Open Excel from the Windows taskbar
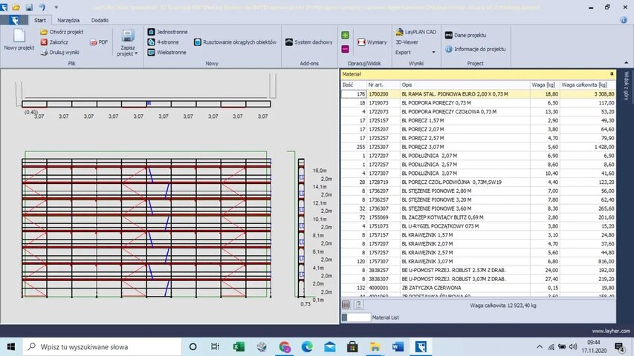Screen dimensions: 634x356 click(x=239, y=346)
